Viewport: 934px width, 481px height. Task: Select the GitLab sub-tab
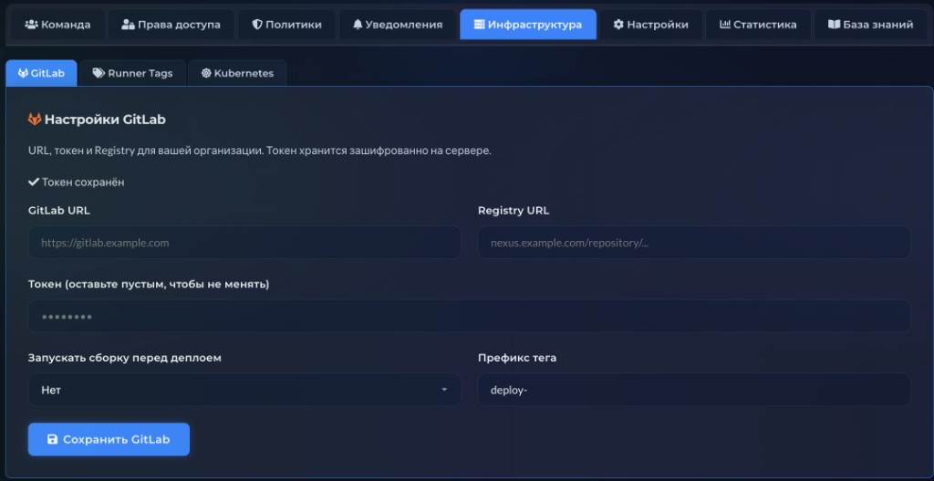click(x=41, y=73)
